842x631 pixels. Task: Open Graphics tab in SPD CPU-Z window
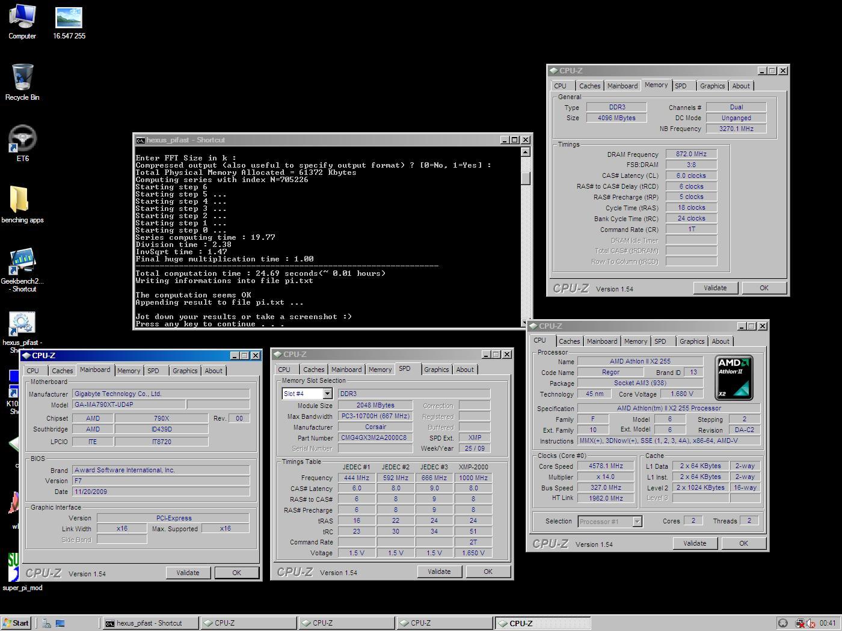437,370
